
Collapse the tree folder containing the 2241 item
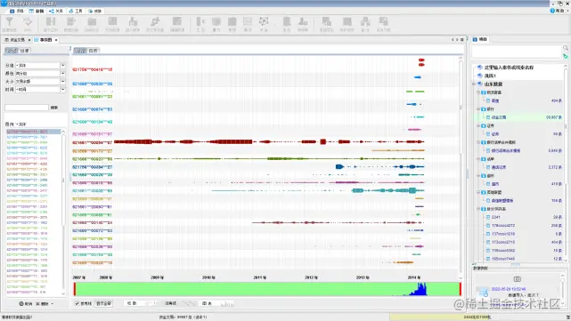point(478,209)
